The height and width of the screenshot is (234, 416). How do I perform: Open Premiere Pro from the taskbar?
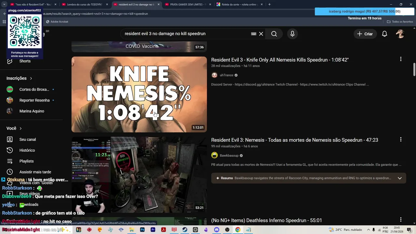(153, 230)
